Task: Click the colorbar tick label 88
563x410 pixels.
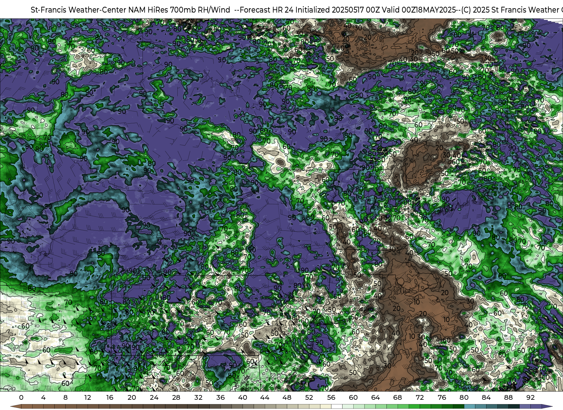Action: coord(508,397)
